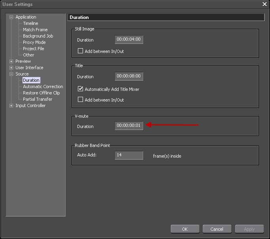Click the Still Image duration field
This screenshot has width=270, height=239.
click(x=129, y=40)
